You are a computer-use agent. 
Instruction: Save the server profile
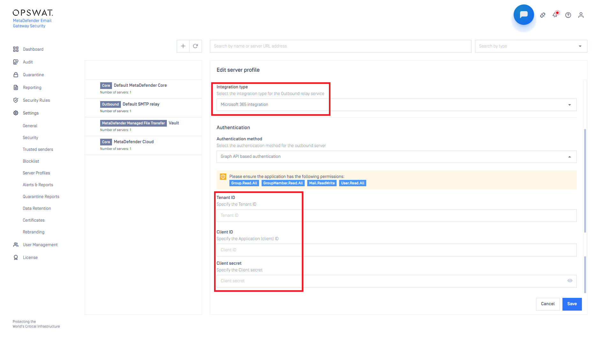572,304
